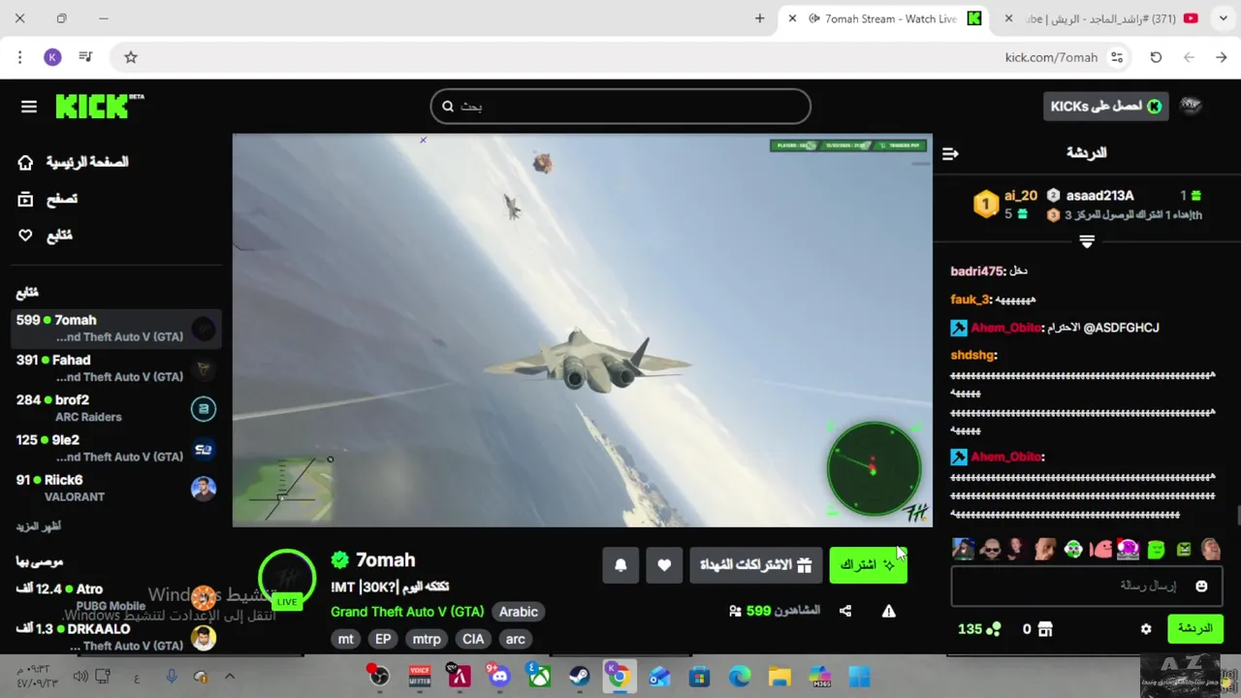Open chat settings gear icon
This screenshot has height=698, width=1241.
1146,629
